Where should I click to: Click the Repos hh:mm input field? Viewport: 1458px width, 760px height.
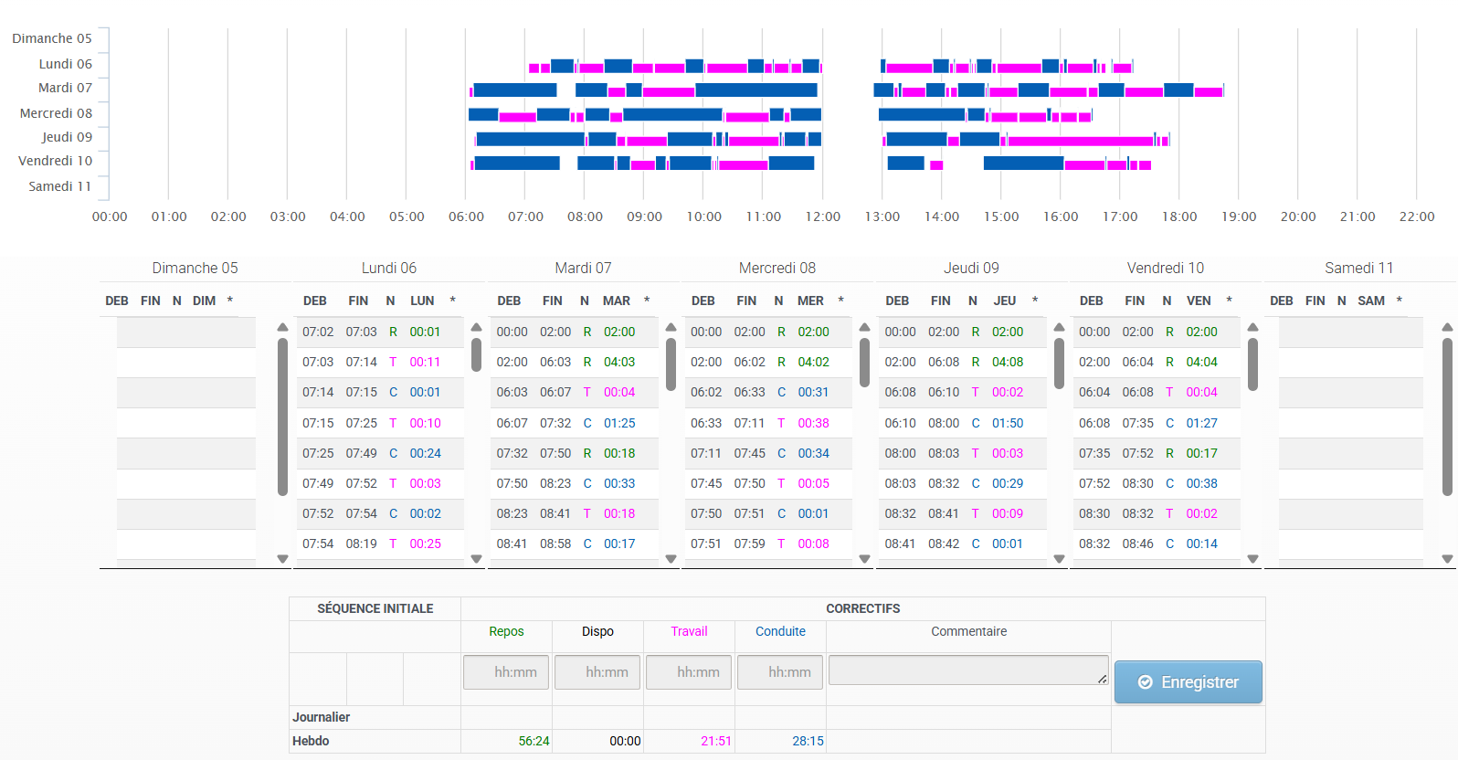[506, 672]
